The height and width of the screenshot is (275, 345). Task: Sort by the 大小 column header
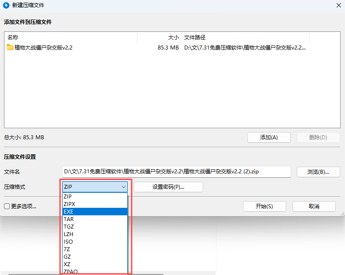pos(159,38)
